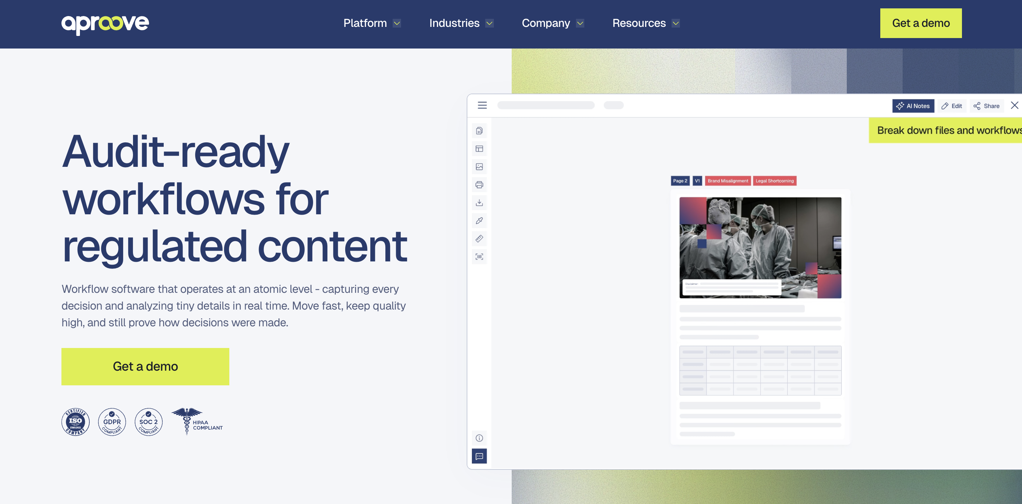
Task: Select the document pages icon in the sidebar
Action: pyautogui.click(x=479, y=131)
